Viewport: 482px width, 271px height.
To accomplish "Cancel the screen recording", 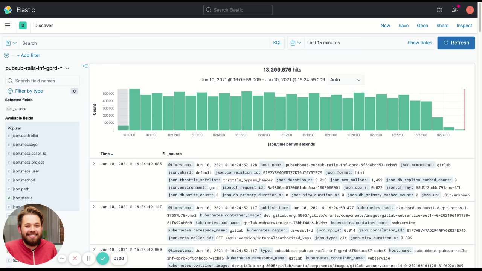I will click(x=75, y=258).
